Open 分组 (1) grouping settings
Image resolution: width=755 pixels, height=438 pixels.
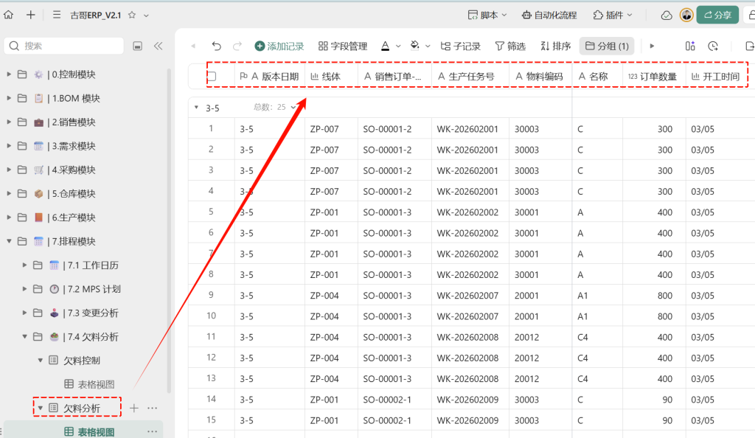point(607,46)
